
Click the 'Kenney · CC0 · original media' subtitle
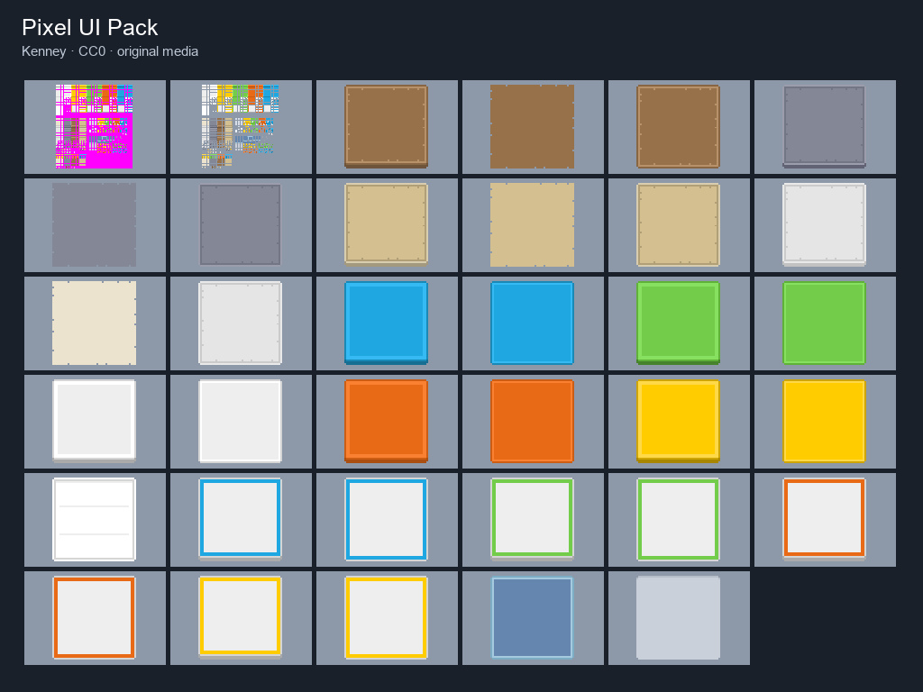110,51
